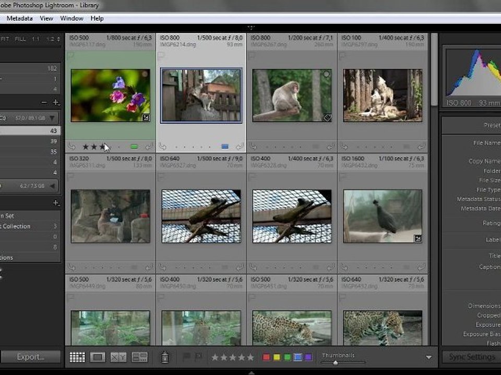The width and height of the screenshot is (501, 375).
Task: Open the Window menu
Action: click(71, 18)
